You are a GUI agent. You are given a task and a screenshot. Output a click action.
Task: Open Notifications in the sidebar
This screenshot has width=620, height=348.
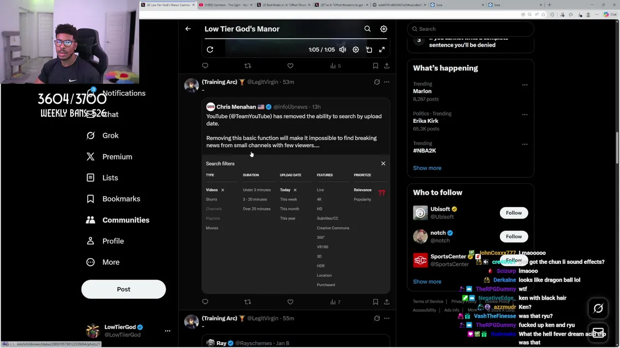pos(116,93)
